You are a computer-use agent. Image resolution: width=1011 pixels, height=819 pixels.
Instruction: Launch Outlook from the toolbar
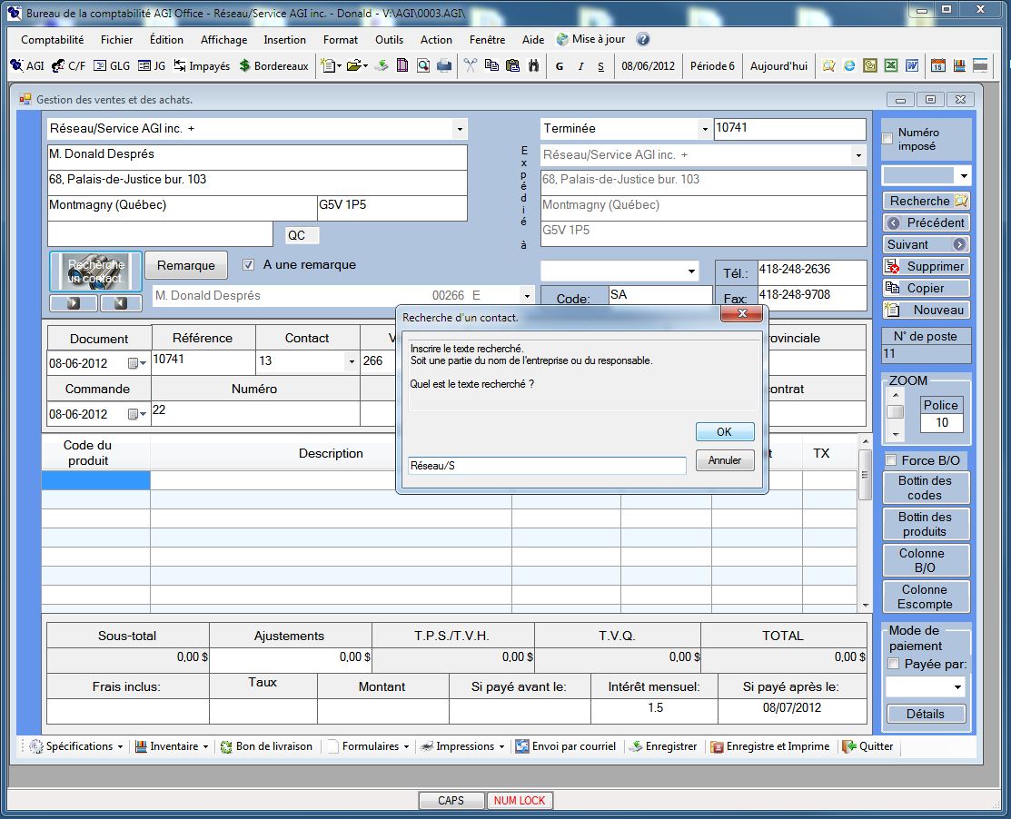coord(870,65)
